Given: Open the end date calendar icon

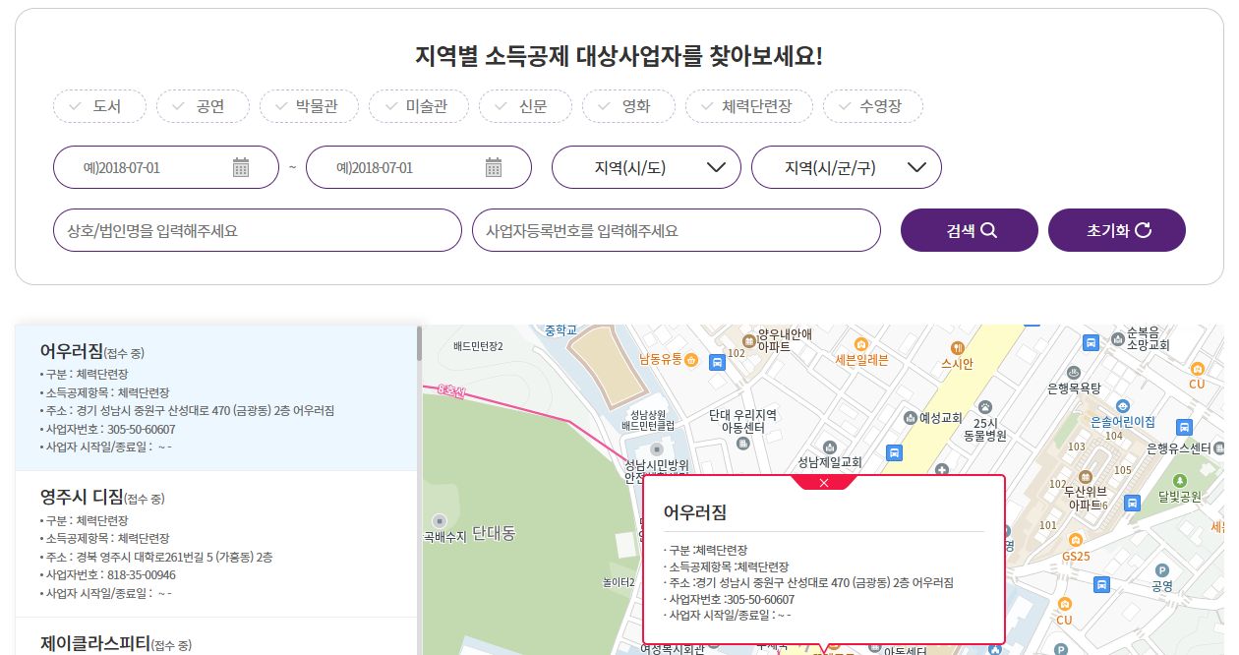Looking at the screenshot, I should tap(494, 167).
